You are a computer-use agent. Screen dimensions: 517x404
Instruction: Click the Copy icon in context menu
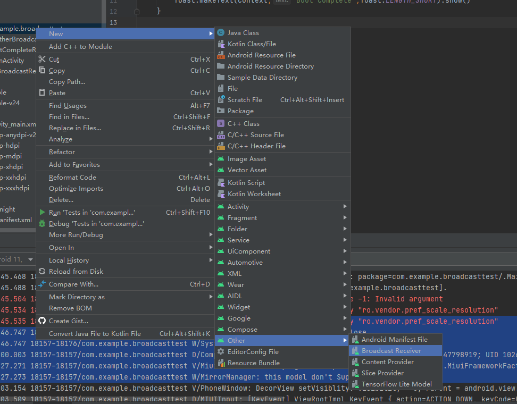pyautogui.click(x=42, y=70)
